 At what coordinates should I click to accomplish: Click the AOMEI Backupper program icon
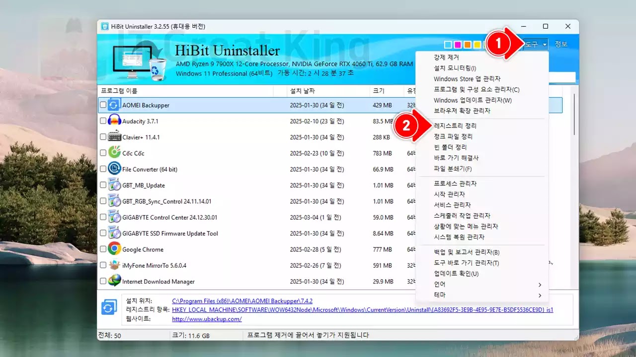114,105
